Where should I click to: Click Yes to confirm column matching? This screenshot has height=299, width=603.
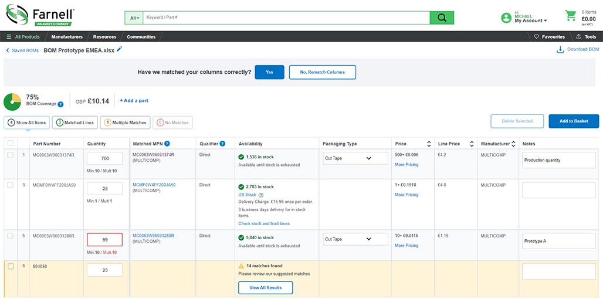(x=270, y=72)
